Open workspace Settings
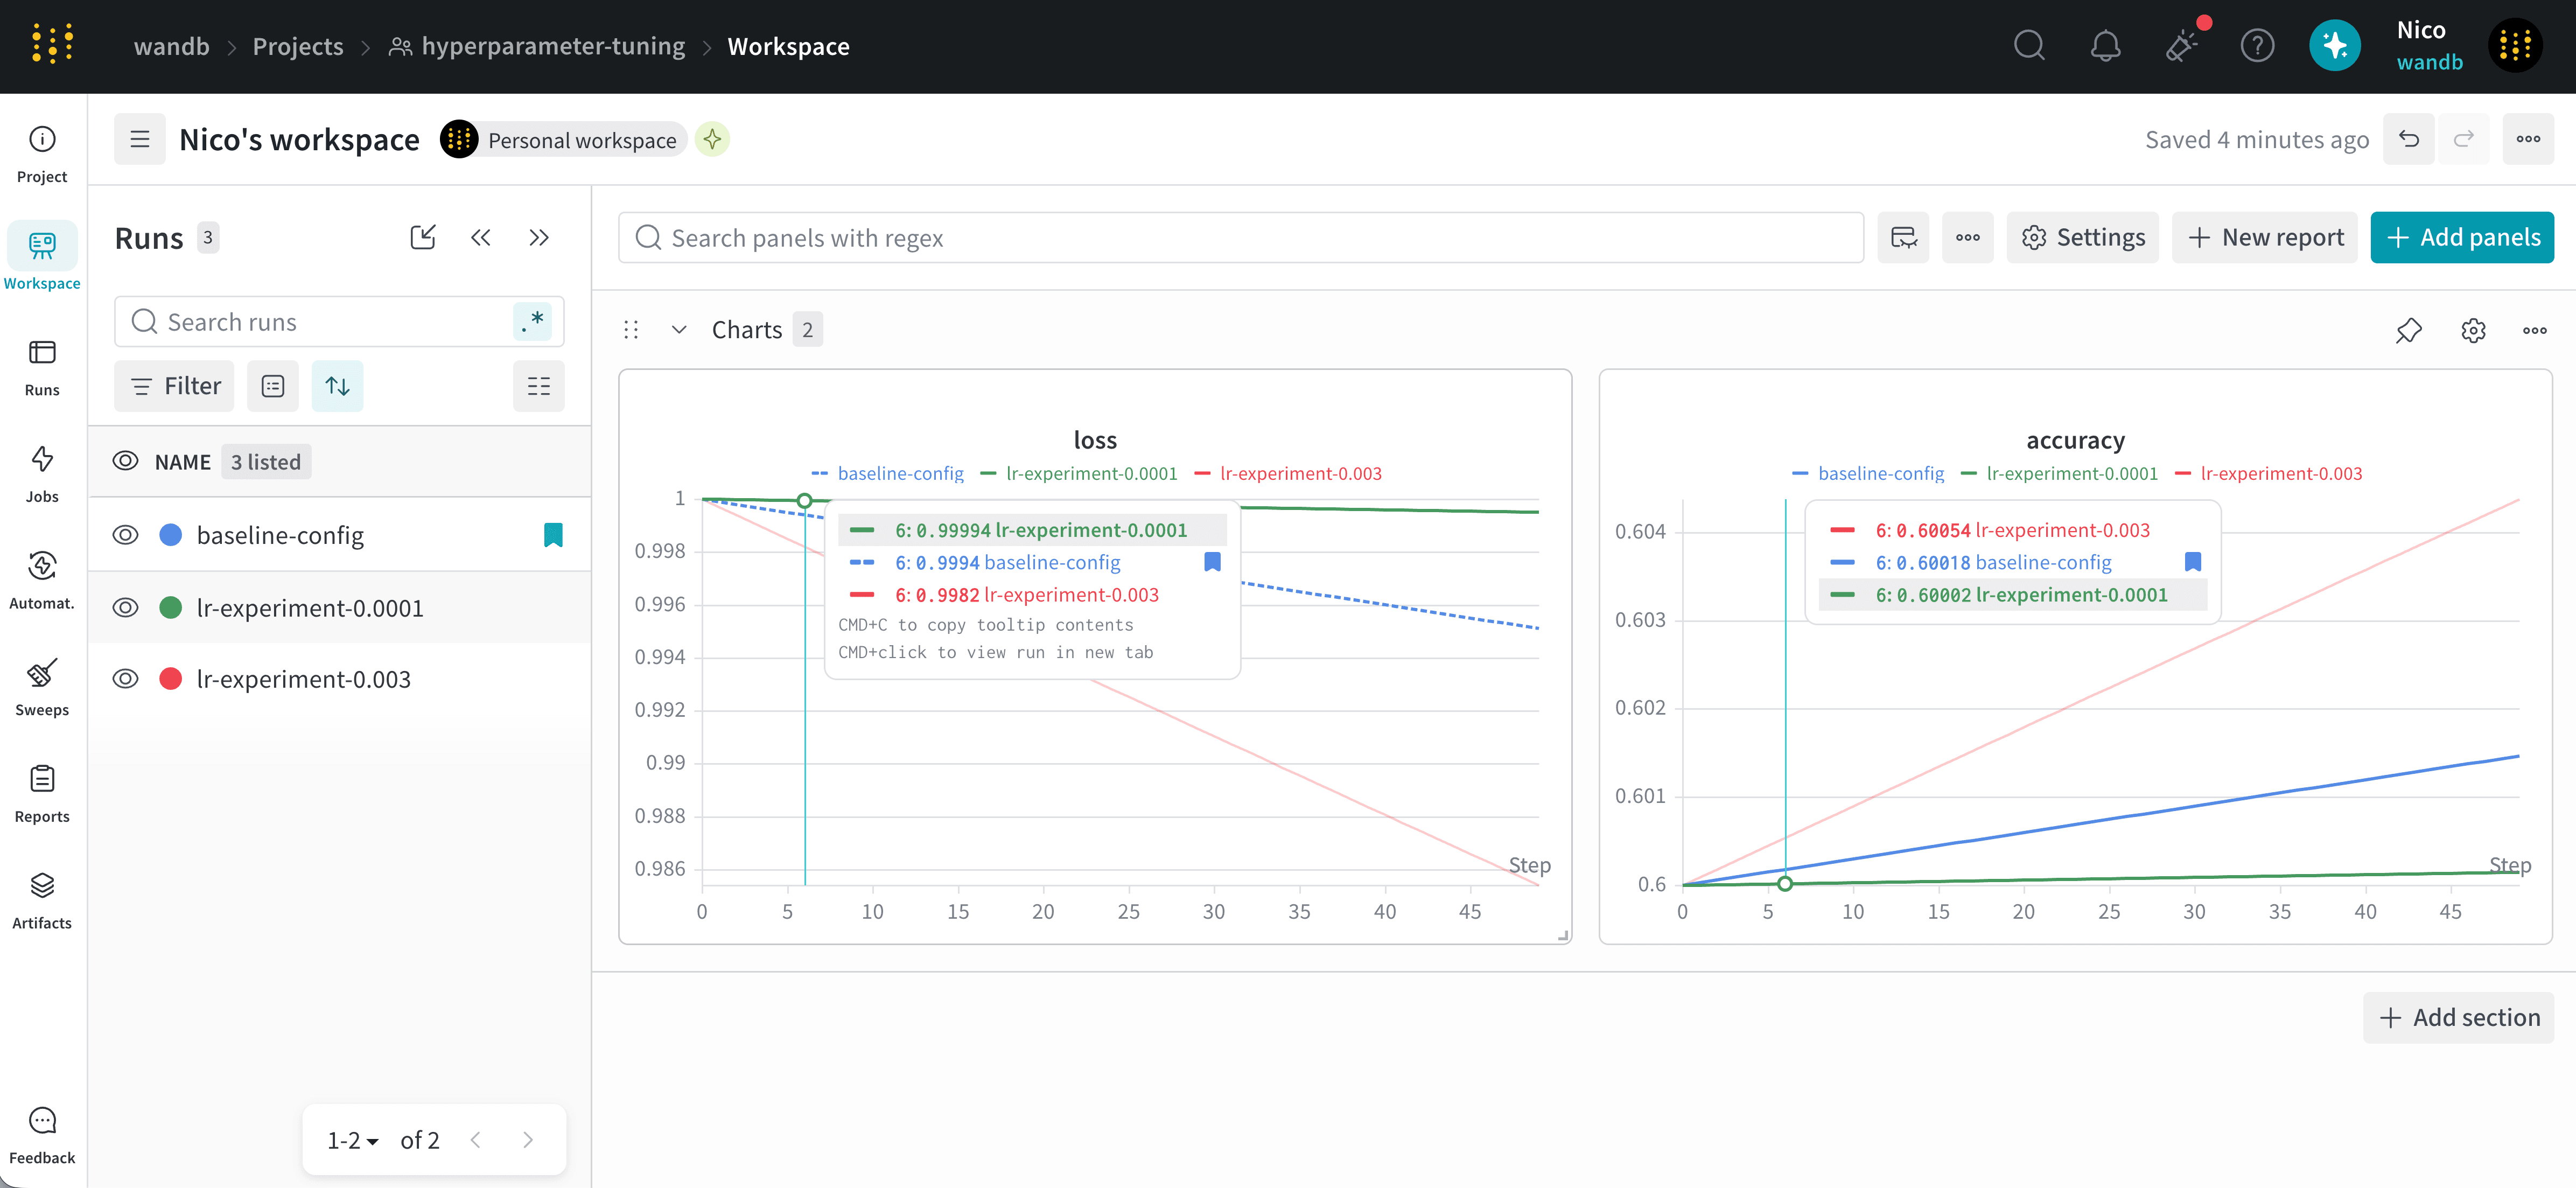The width and height of the screenshot is (2576, 1188). tap(2083, 237)
